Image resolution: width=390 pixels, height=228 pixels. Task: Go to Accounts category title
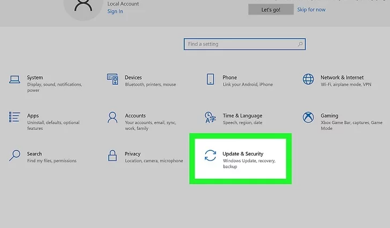pos(135,116)
